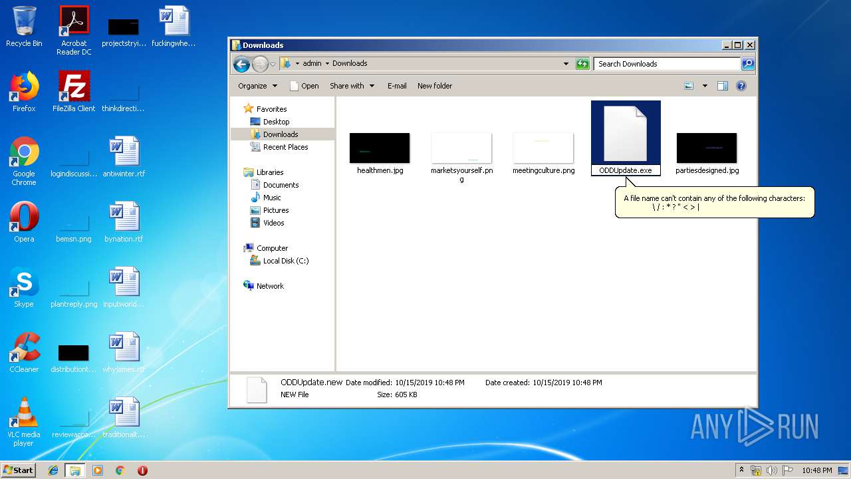Launch CCleaner desktop shortcut

tap(24, 353)
